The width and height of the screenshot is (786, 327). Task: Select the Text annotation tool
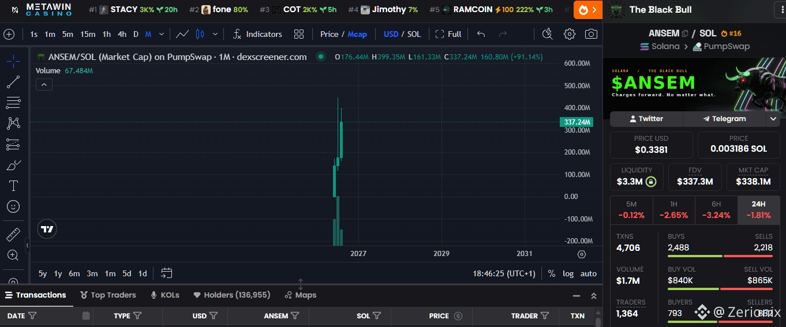[x=13, y=186]
